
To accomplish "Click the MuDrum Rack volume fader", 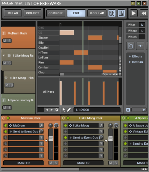I will pos(51,139).
